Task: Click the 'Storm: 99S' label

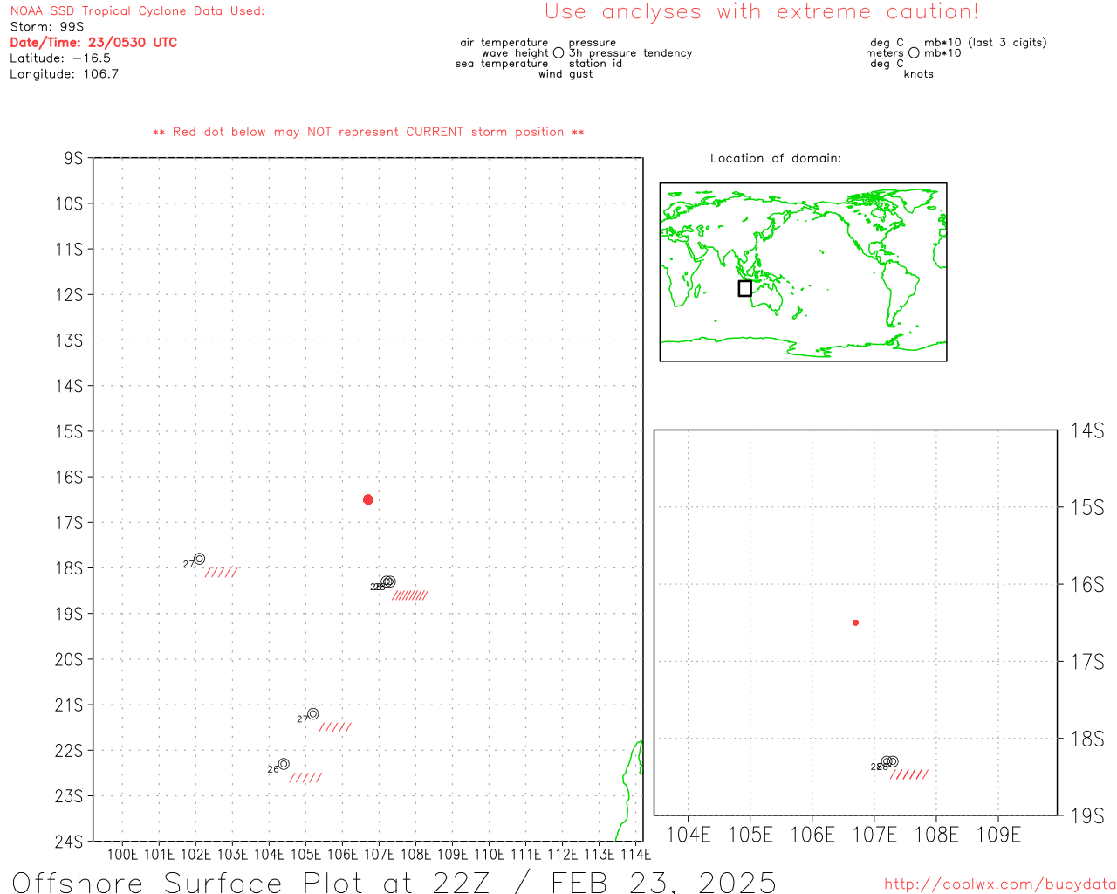Action: point(47,27)
